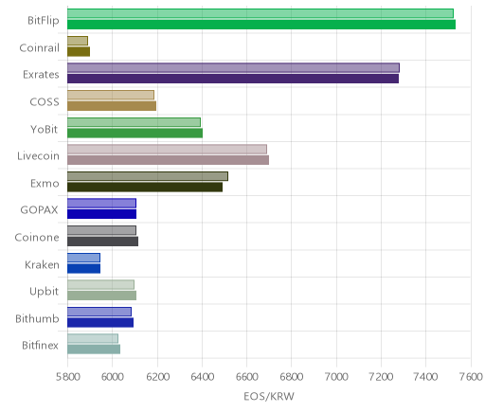
Task: Select the mauve Livecoin lower bar
Action: tap(169, 160)
